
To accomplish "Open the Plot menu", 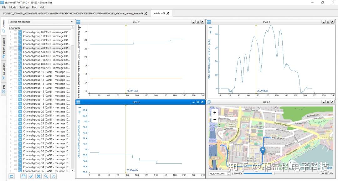I will (x=34, y=7).
